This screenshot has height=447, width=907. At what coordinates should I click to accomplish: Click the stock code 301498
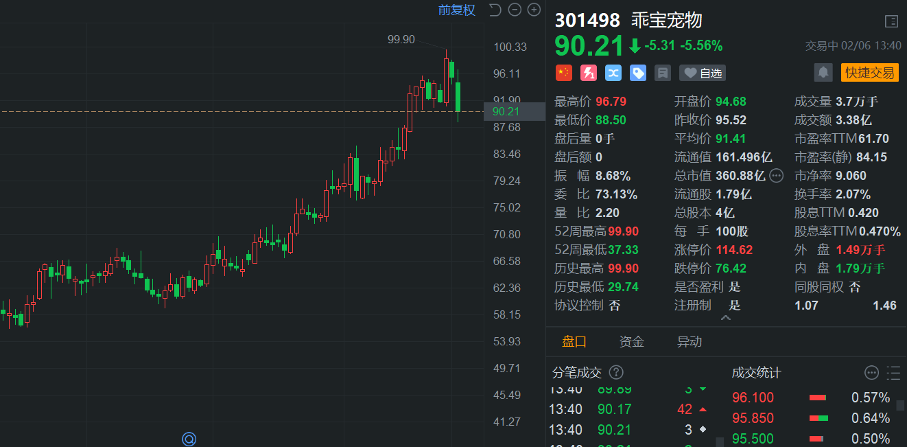pyautogui.click(x=587, y=20)
